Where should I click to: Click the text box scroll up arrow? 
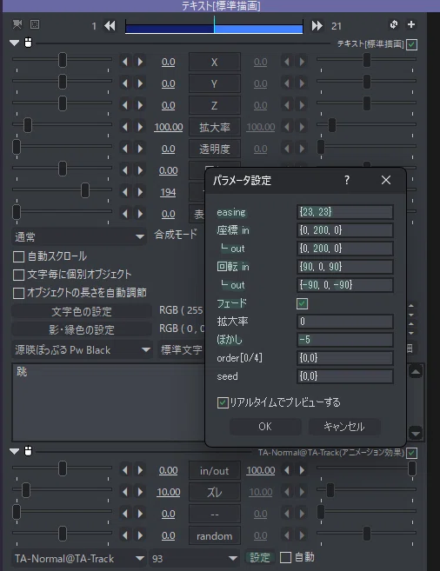coord(416,372)
